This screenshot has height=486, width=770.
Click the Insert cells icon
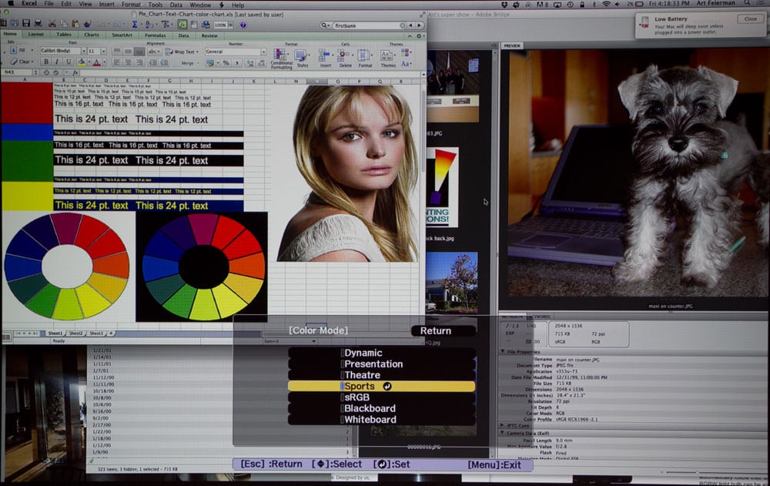pyautogui.click(x=325, y=57)
